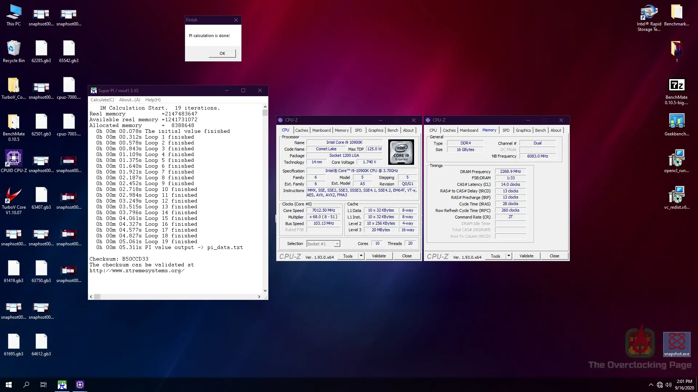Click the NB Frequency value 6083.0 MHz
Image resolution: width=698 pixels, height=392 pixels.
(537, 156)
